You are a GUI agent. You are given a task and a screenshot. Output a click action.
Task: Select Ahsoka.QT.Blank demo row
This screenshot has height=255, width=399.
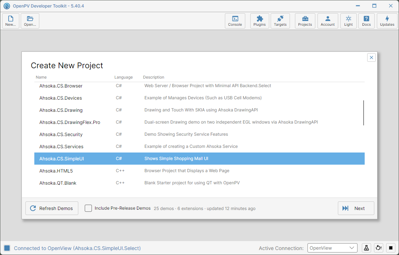(x=199, y=183)
